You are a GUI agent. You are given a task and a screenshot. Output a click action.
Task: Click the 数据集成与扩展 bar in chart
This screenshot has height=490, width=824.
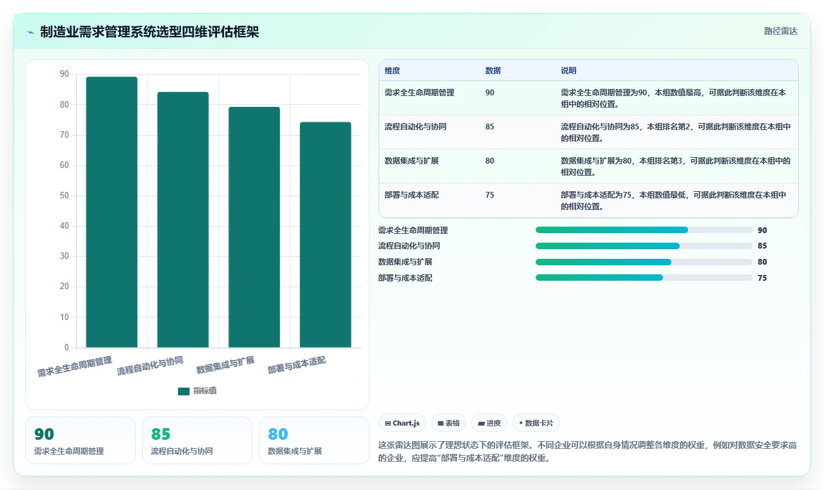click(x=254, y=227)
